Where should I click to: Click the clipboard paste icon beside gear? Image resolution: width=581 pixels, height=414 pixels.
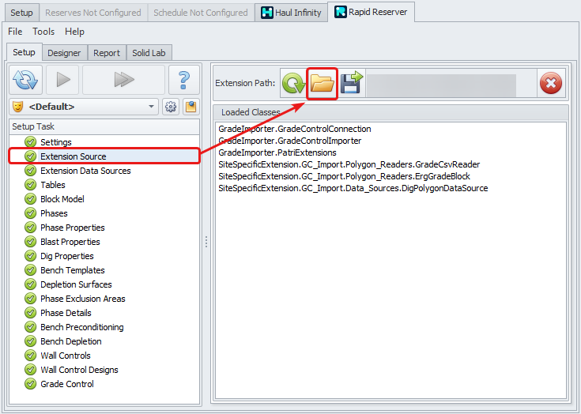(x=191, y=107)
